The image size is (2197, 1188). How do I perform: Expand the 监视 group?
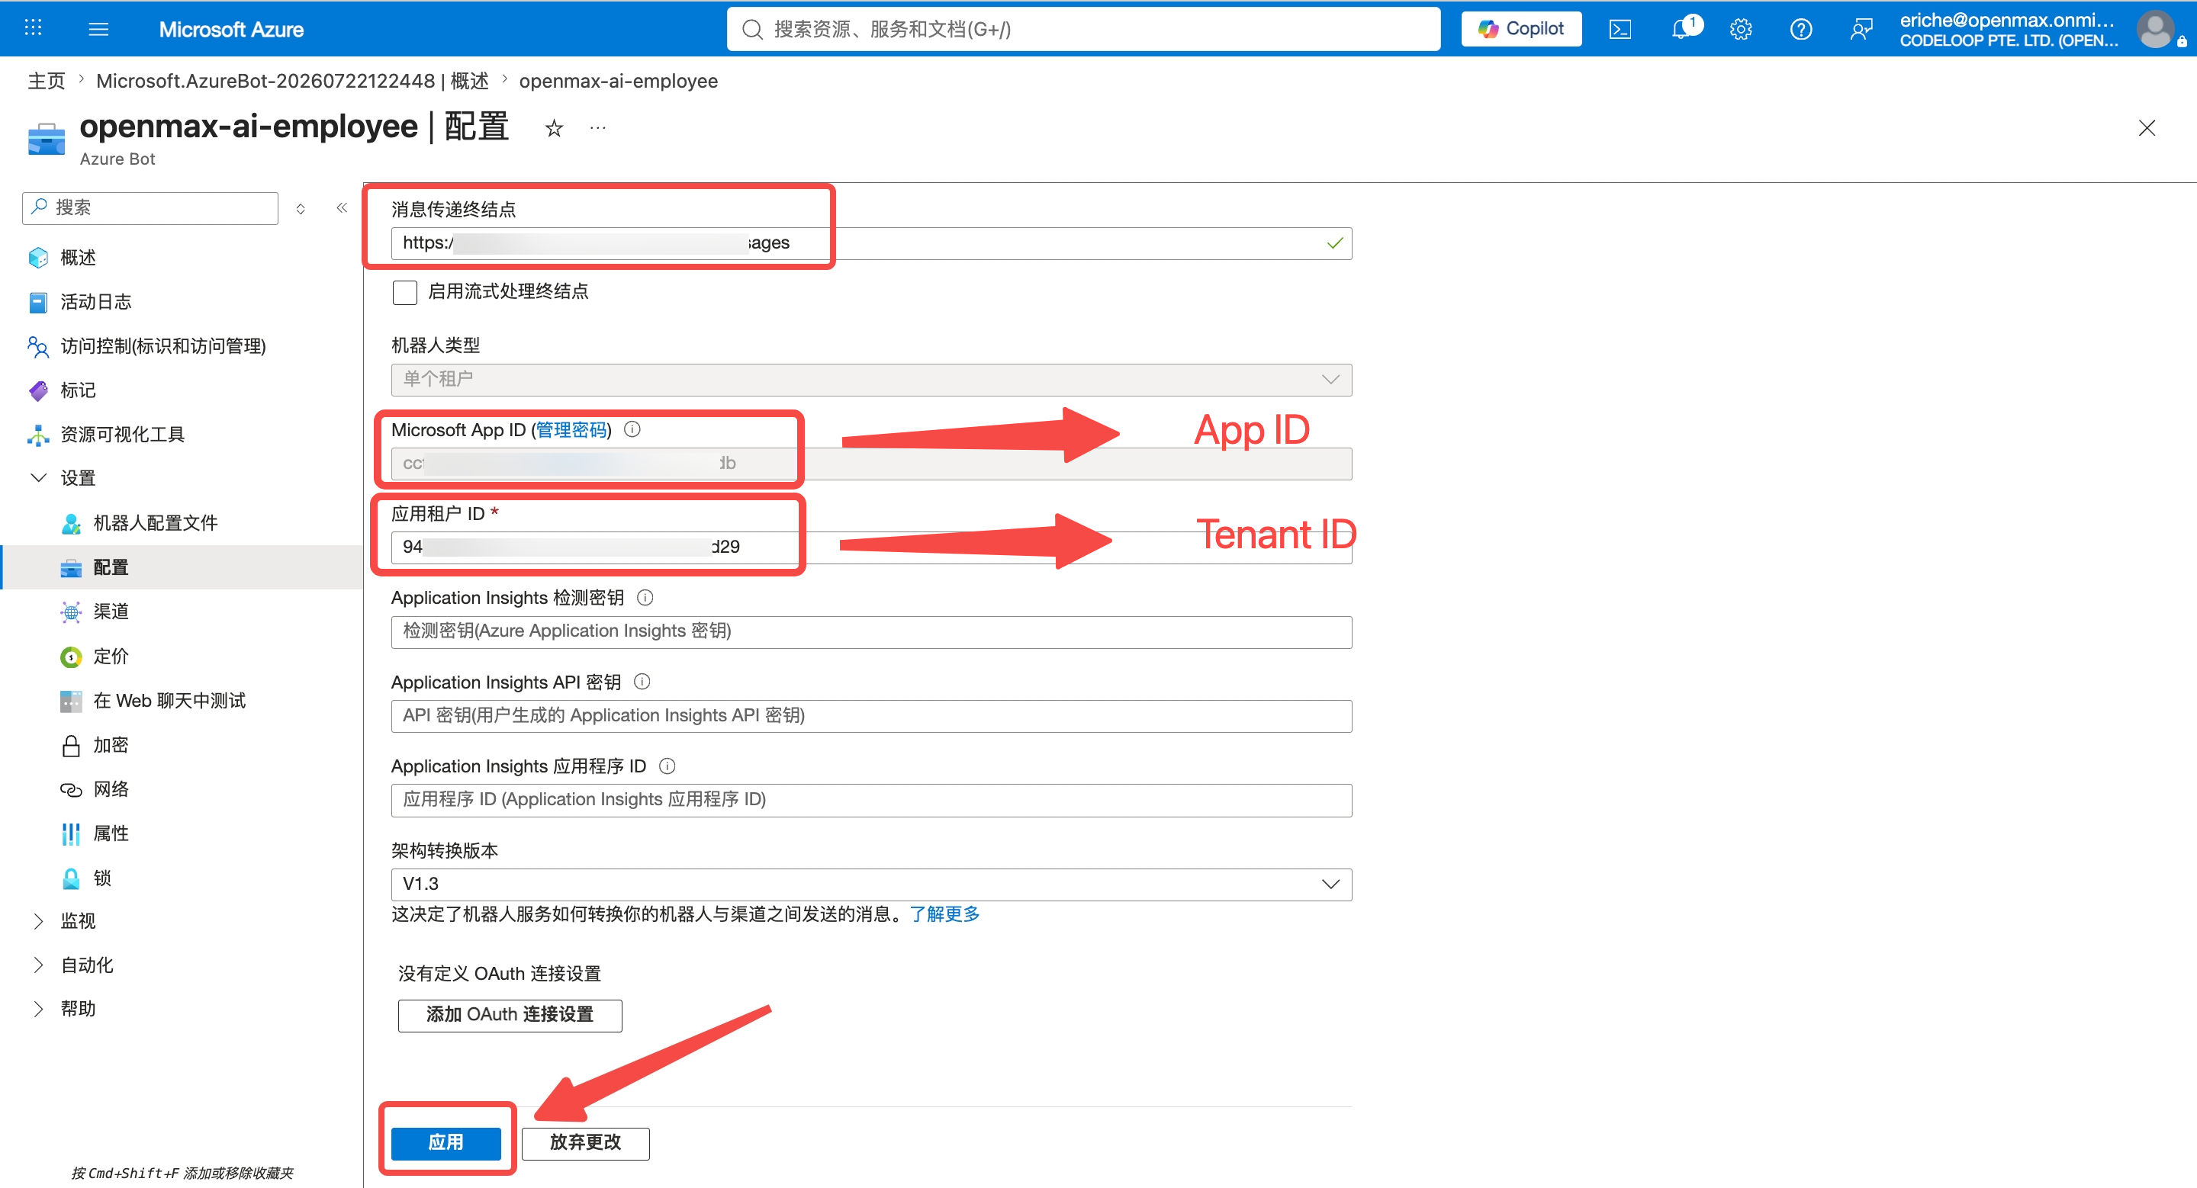(38, 921)
